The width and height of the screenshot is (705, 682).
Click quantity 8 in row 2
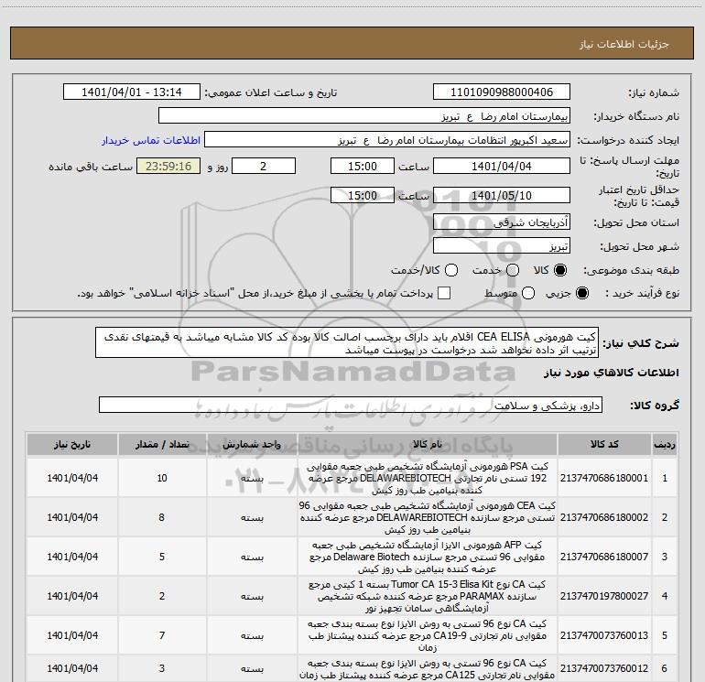point(162,517)
